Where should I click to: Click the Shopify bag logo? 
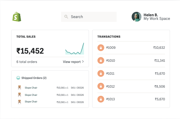click(x=17, y=17)
